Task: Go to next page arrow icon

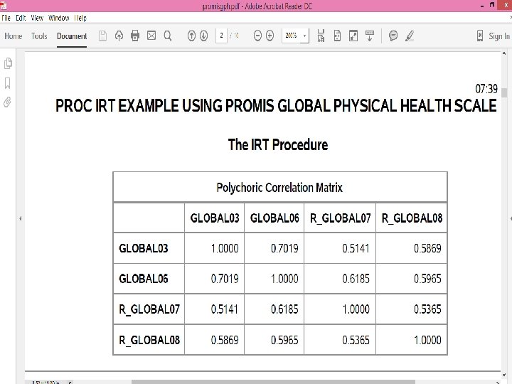Action: pos(204,36)
